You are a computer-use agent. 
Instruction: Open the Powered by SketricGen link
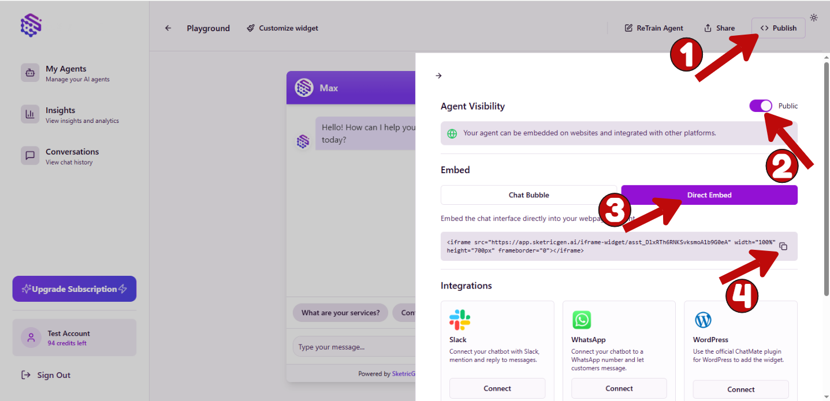click(x=404, y=373)
